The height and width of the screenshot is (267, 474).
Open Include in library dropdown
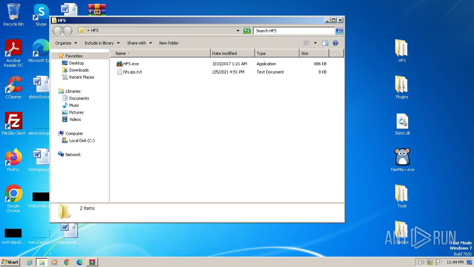[x=102, y=43]
